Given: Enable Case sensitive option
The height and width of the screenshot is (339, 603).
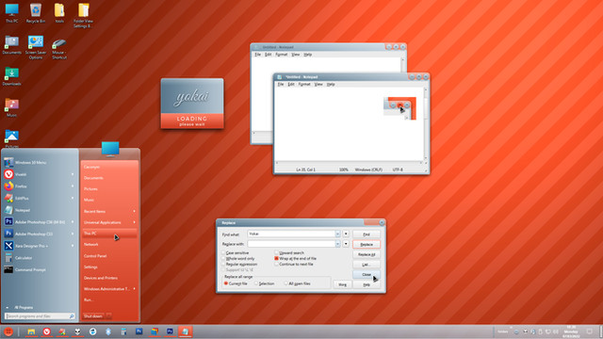Looking at the screenshot, I should [x=236, y=253].
